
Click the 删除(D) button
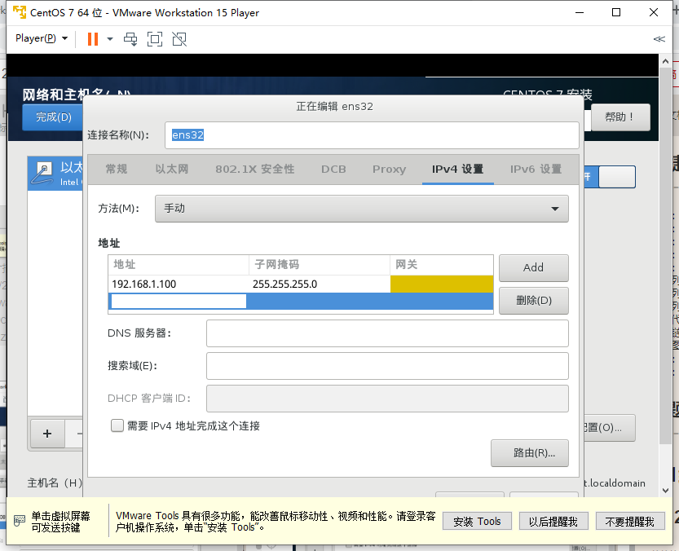pos(533,301)
